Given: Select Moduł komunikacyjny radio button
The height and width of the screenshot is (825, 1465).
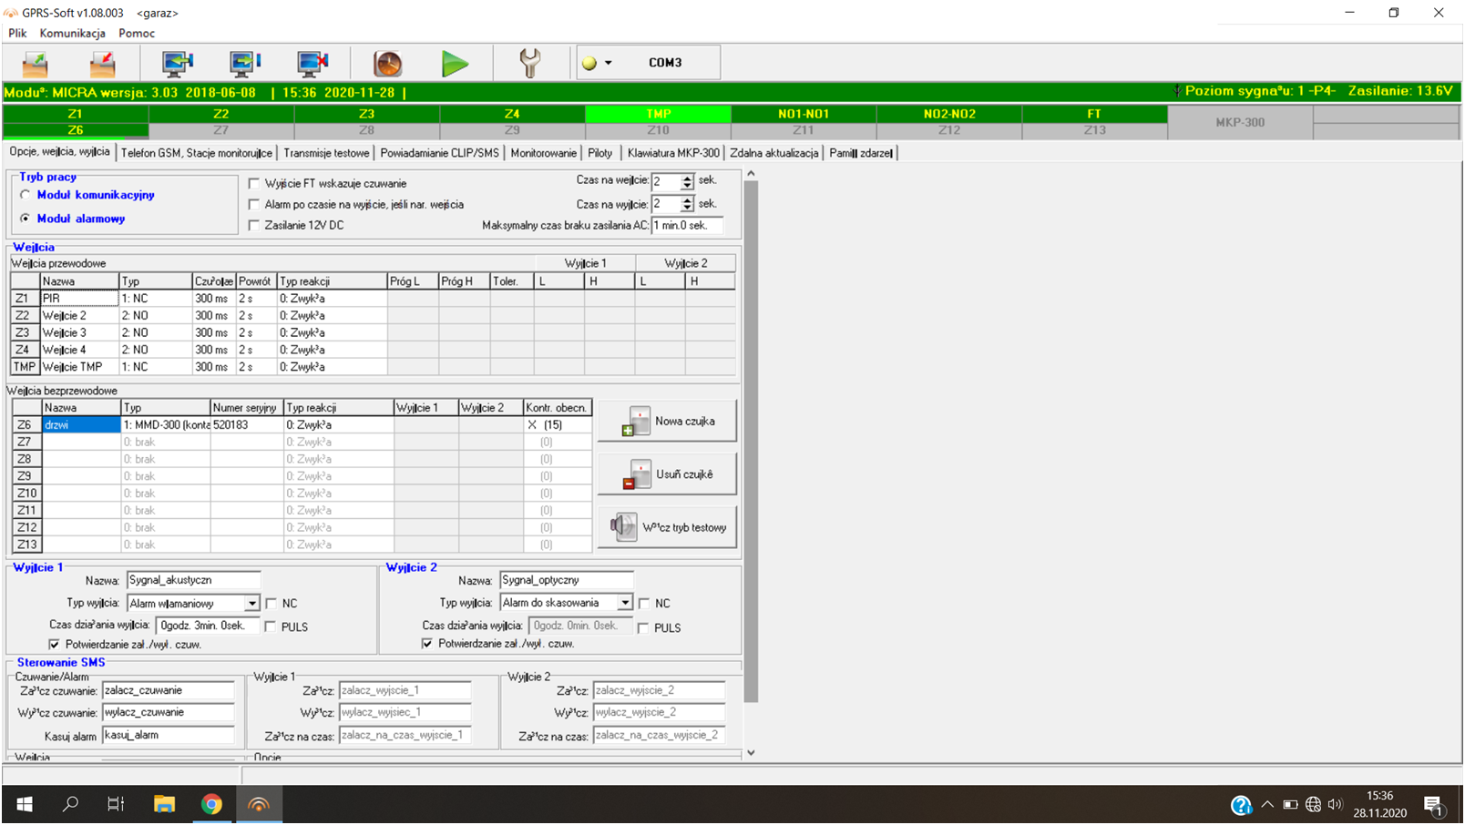Looking at the screenshot, I should [26, 195].
